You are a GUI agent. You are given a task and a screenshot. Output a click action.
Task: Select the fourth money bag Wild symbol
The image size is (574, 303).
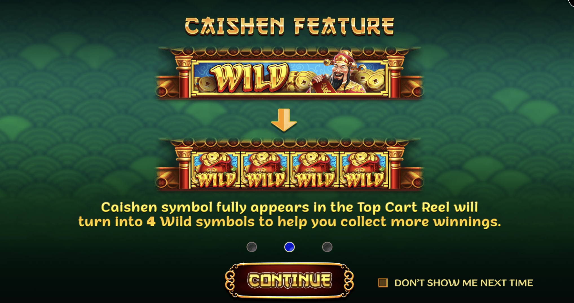tap(364, 170)
